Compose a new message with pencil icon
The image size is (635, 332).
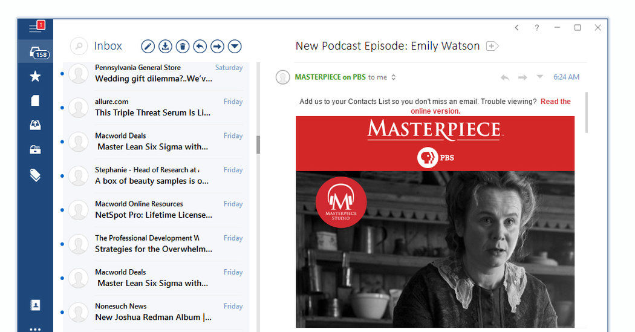(148, 47)
